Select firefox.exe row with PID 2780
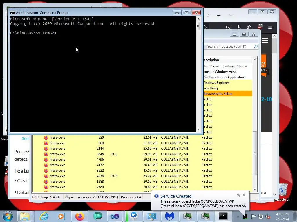The image size is (297, 222). point(142,187)
